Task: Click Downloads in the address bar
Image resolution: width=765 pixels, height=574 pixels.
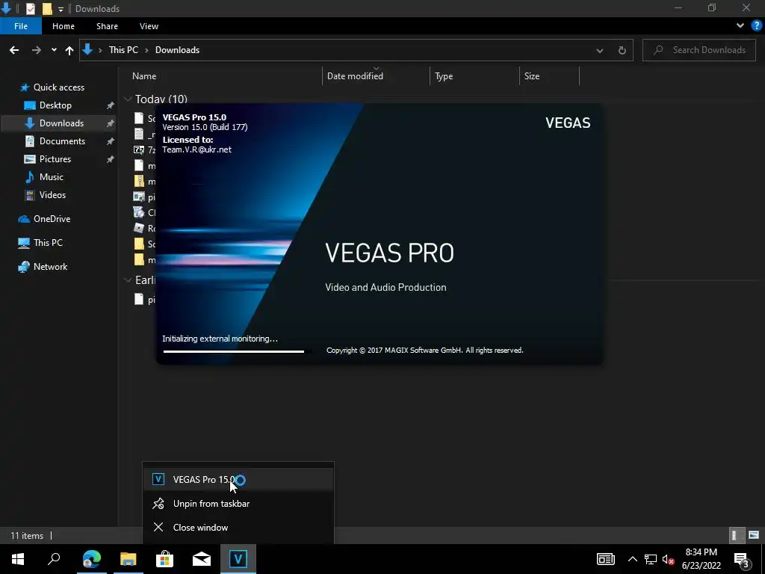Action: pyautogui.click(x=177, y=50)
